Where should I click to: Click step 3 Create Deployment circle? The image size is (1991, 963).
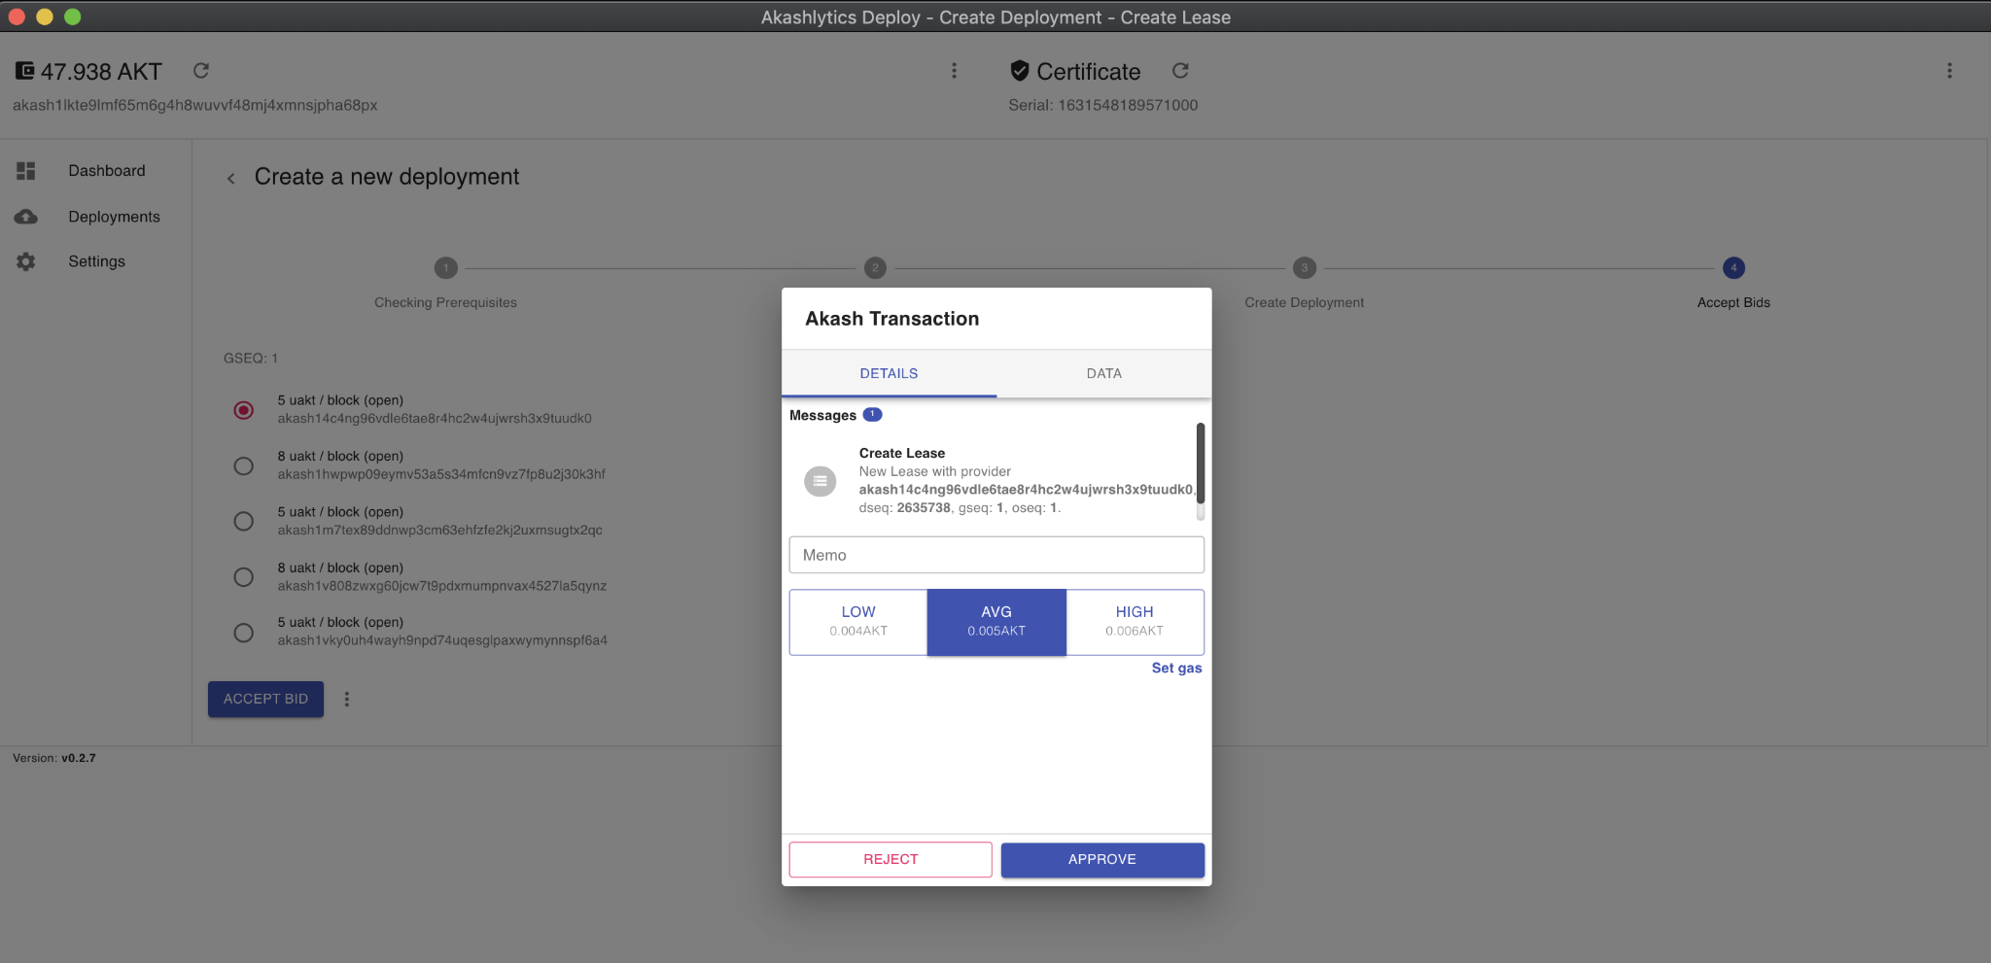click(1305, 267)
